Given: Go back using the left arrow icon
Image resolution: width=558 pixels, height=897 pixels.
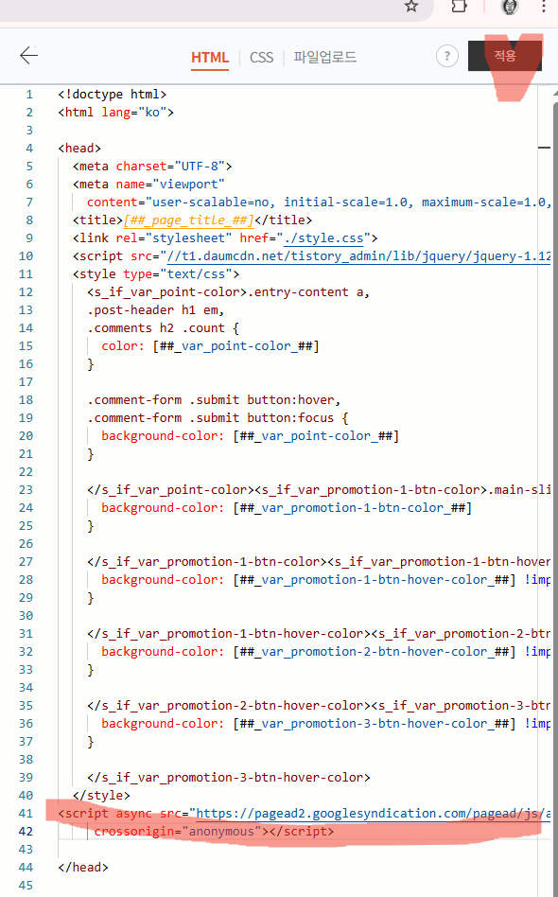Looking at the screenshot, I should (28, 56).
